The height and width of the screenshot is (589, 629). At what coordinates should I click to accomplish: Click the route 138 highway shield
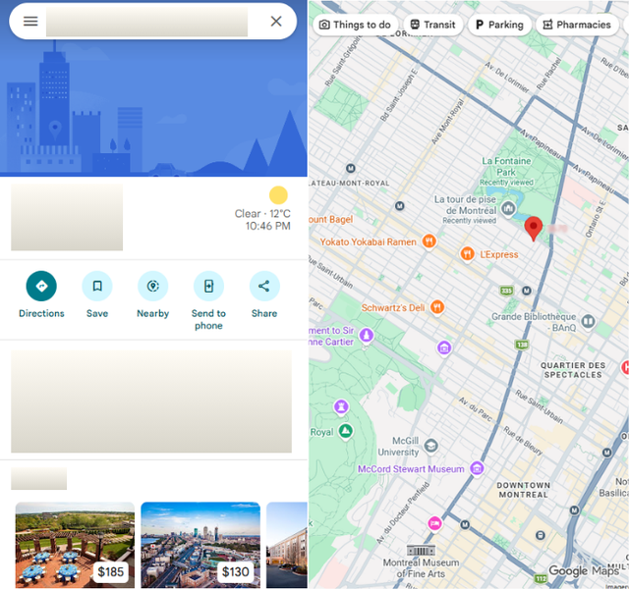pos(522,345)
